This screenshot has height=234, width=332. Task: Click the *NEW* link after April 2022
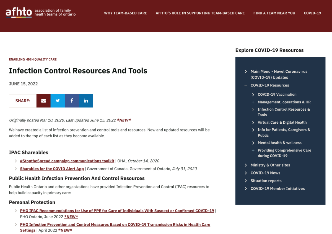point(65,230)
